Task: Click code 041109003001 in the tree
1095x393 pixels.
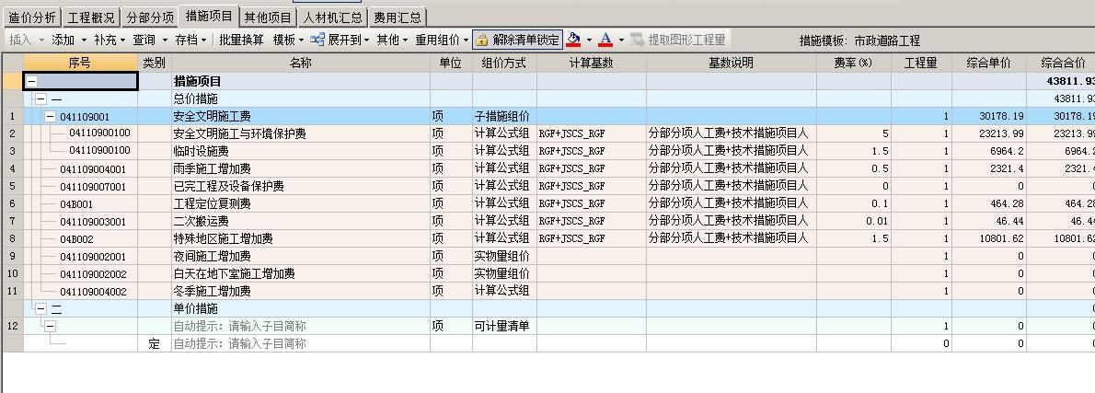Action: click(x=93, y=221)
